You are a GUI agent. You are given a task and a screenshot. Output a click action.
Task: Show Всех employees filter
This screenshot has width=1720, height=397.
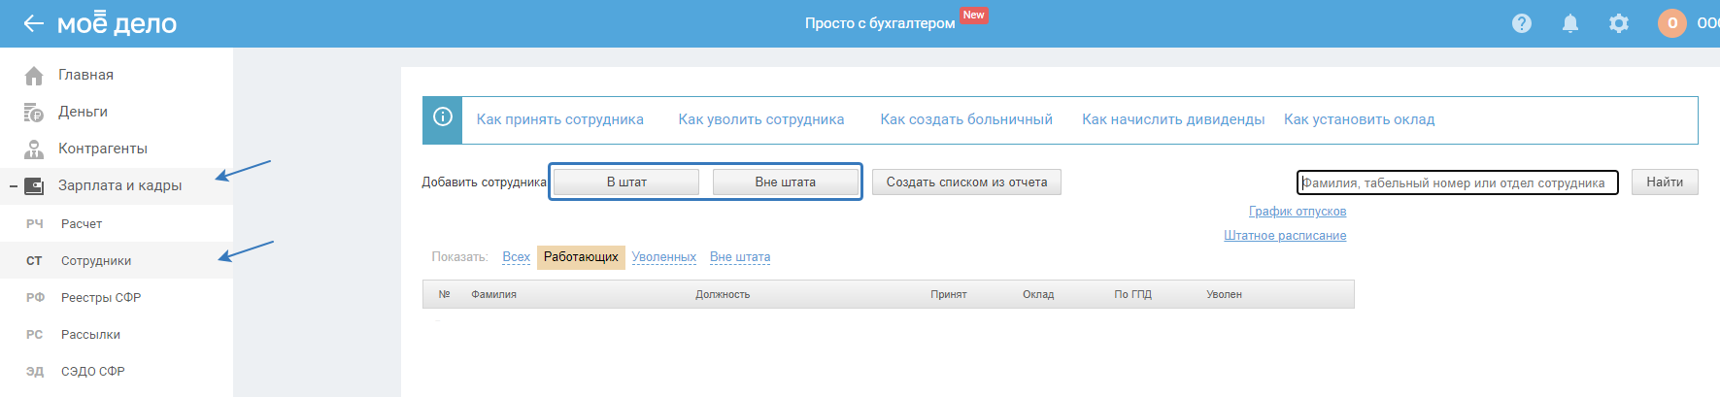coord(516,257)
